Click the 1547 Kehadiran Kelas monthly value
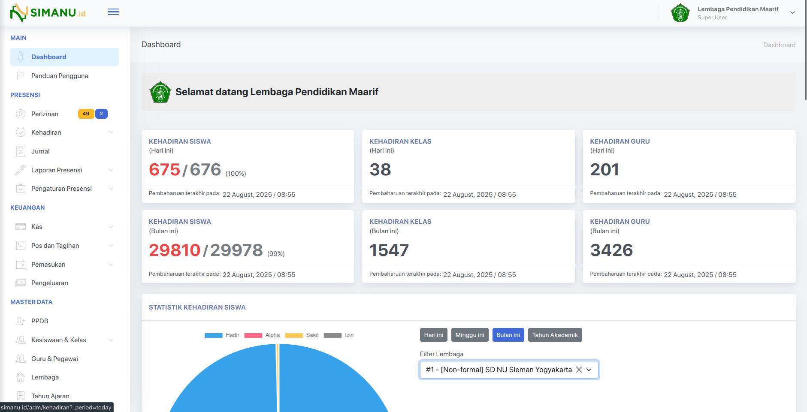 point(389,250)
